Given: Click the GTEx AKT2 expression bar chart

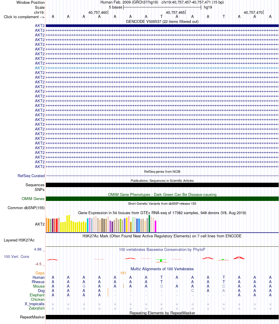Looking at the screenshot, I should pyautogui.click(x=101, y=224).
